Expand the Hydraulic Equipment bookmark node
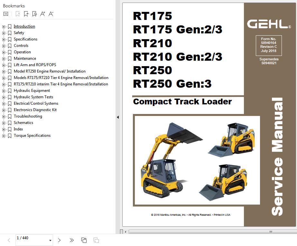The width and height of the screenshot is (297, 246). [x=4, y=91]
